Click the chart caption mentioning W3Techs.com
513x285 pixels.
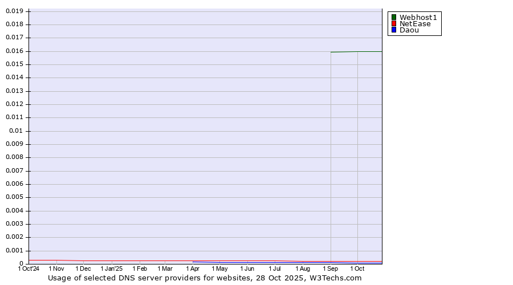(x=205, y=278)
